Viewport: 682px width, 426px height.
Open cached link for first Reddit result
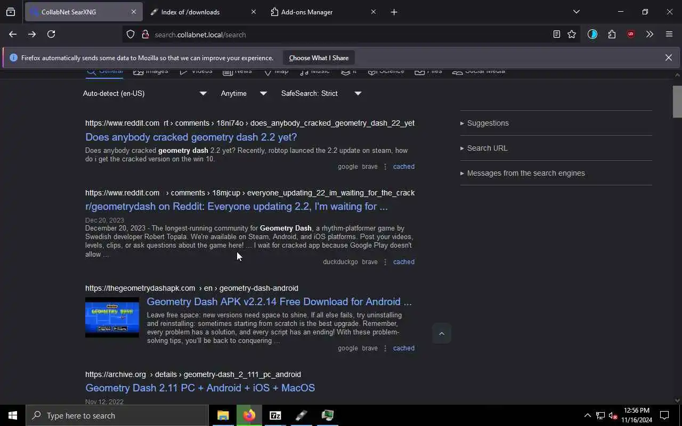[403, 167]
